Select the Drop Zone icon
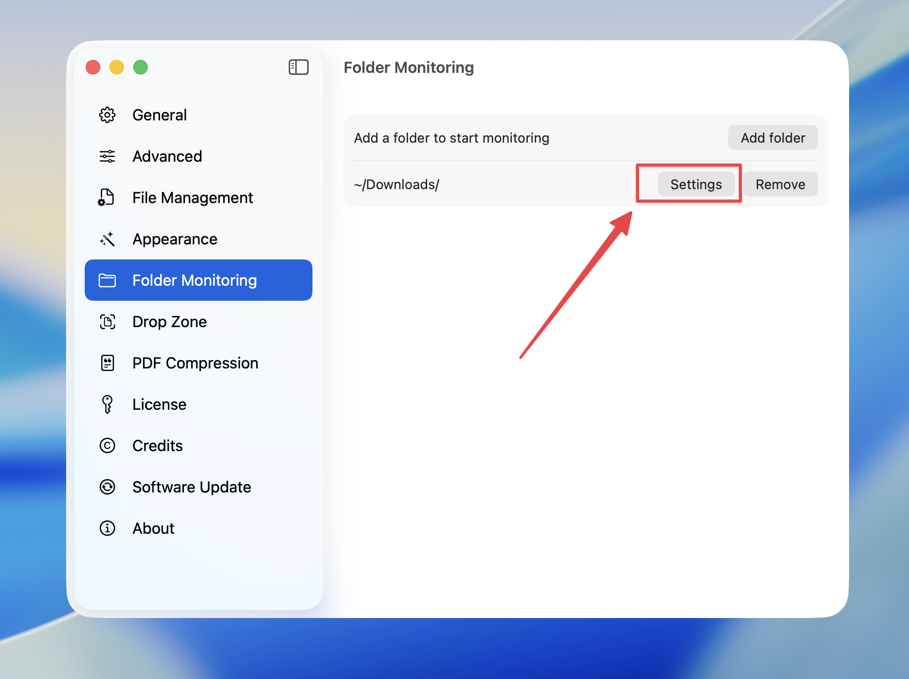The height and width of the screenshot is (679, 909). [x=107, y=321]
